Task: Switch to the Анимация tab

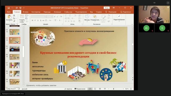Action: coord(57,12)
